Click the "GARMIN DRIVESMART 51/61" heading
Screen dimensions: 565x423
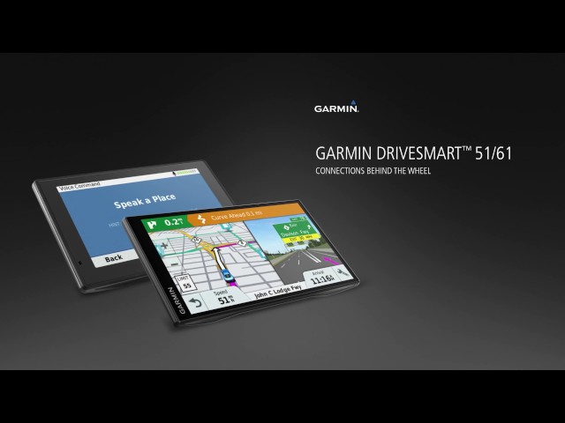click(413, 153)
